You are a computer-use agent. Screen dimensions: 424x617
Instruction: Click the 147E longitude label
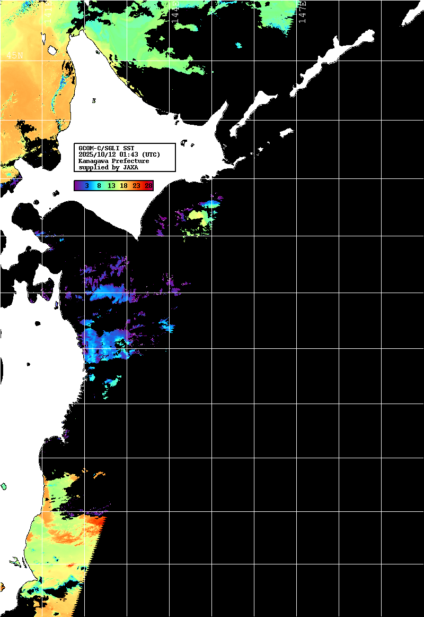pyautogui.click(x=303, y=12)
